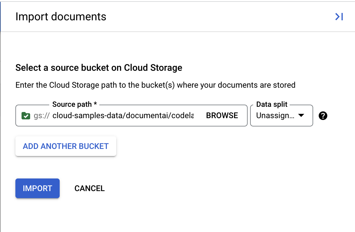Start importing with the Import button
Screen dimensions: 355x232
coord(37,188)
